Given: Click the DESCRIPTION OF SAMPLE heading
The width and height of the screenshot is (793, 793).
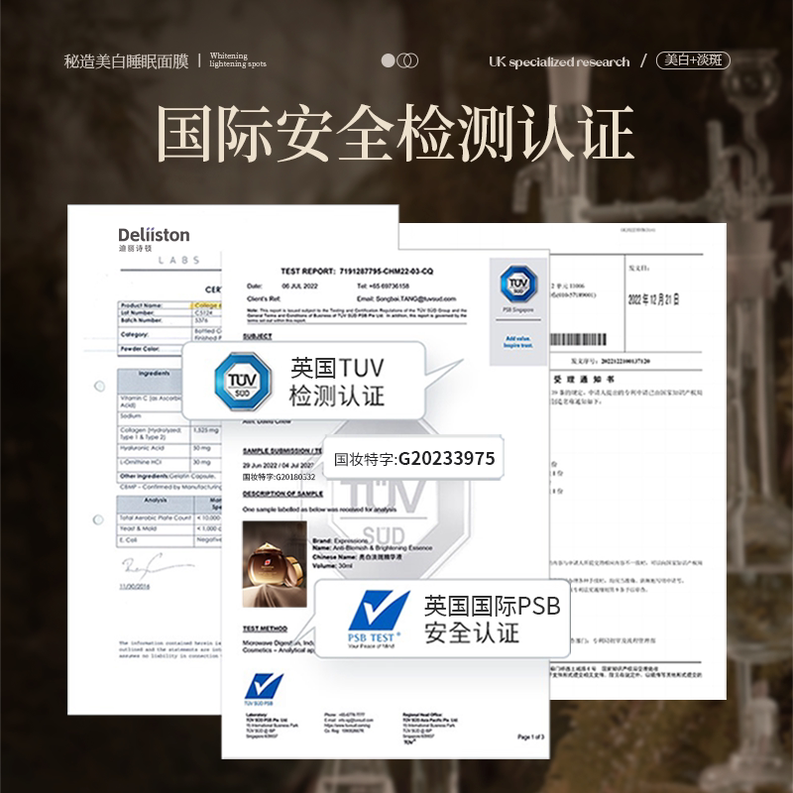Looking at the screenshot, I should (283, 494).
